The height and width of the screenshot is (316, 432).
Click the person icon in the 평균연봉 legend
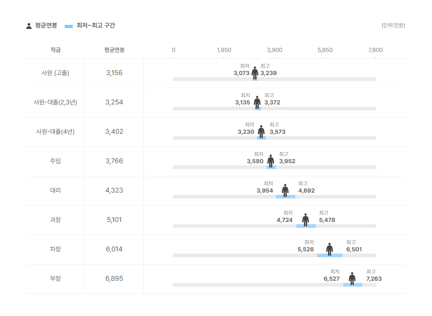(x=29, y=26)
